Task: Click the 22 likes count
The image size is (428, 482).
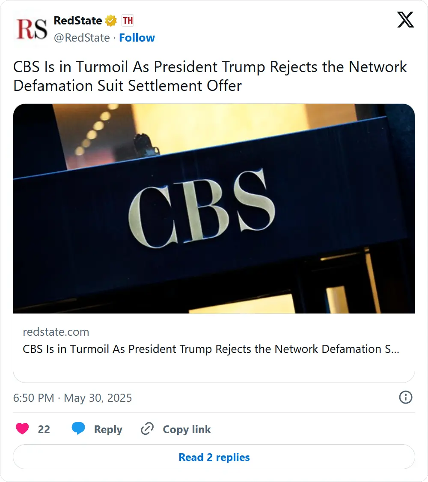Action: (44, 429)
